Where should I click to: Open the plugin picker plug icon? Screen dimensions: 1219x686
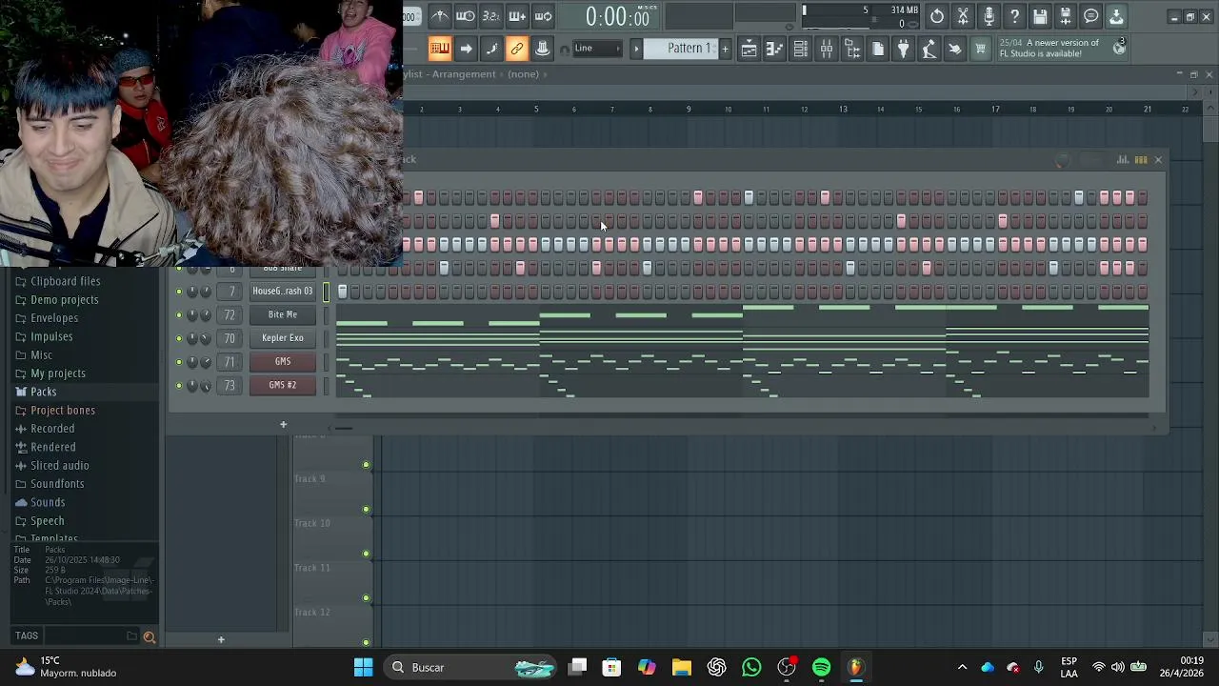click(903, 49)
